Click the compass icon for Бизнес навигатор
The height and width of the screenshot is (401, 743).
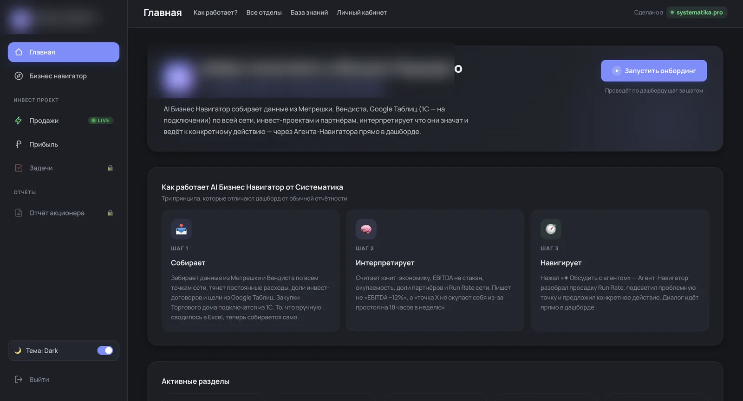[x=19, y=76]
